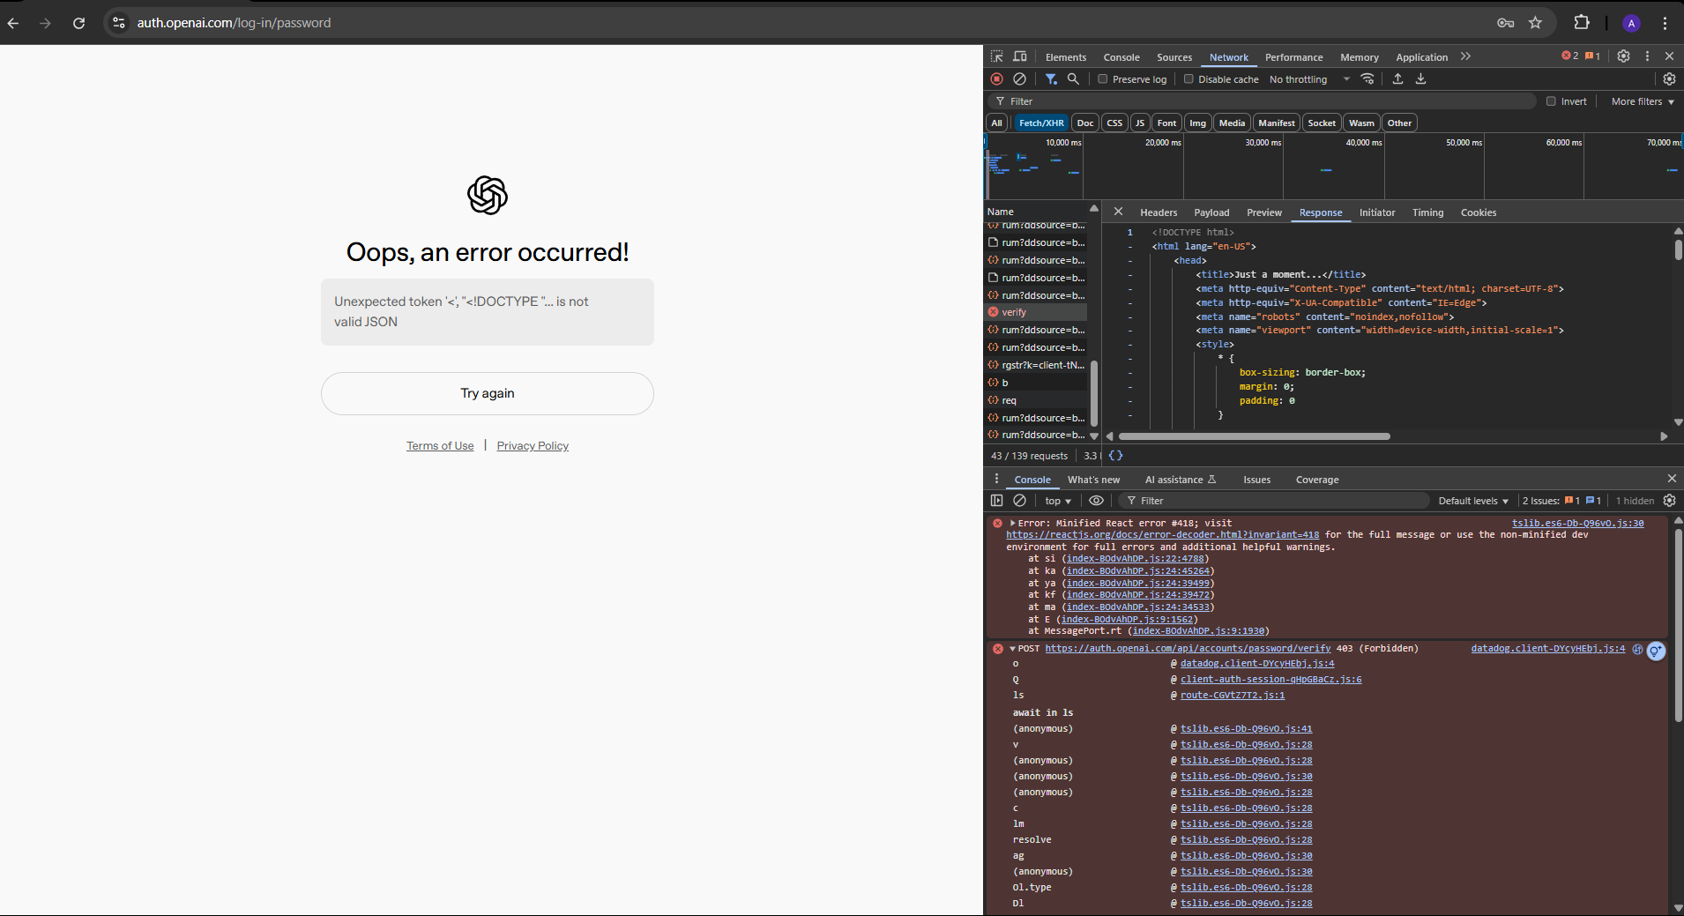Switch to the Issues drawer tab
This screenshot has width=1684, height=916.
(x=1257, y=480)
